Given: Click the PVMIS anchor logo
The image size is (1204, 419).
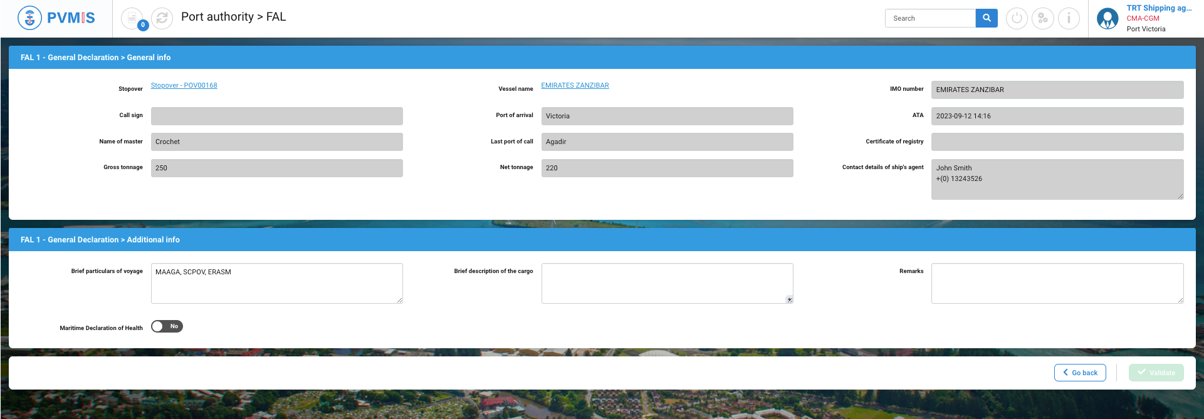Looking at the screenshot, I should 29,18.
